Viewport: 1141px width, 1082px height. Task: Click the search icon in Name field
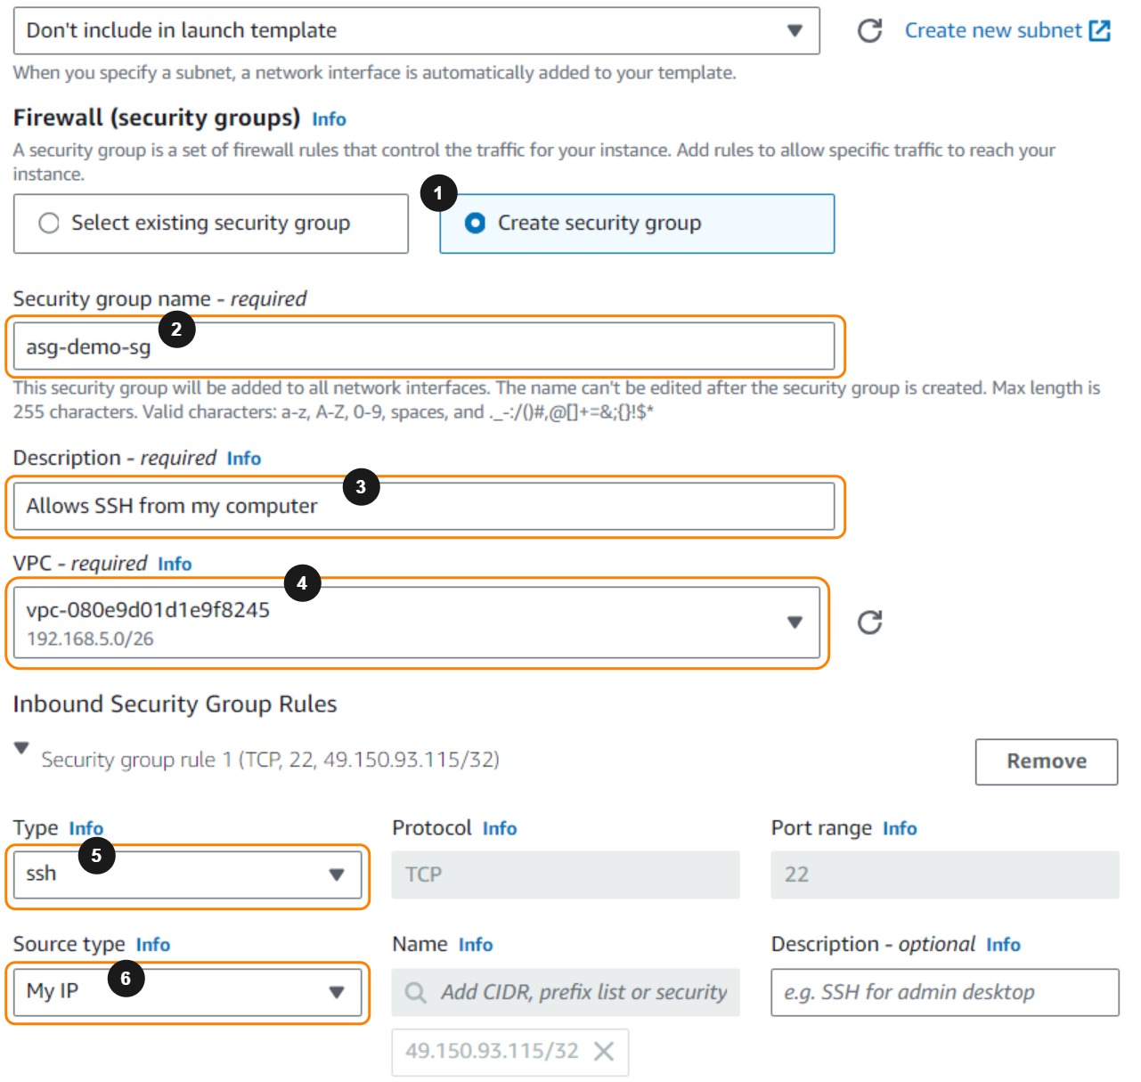click(x=415, y=992)
